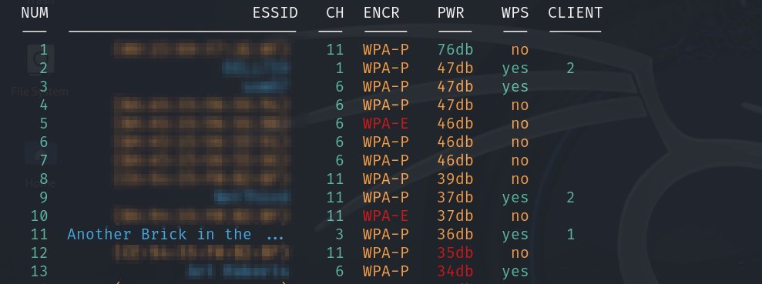Click channel 11 in row 1
Viewport: 762px width, 284px height.
[335, 50]
